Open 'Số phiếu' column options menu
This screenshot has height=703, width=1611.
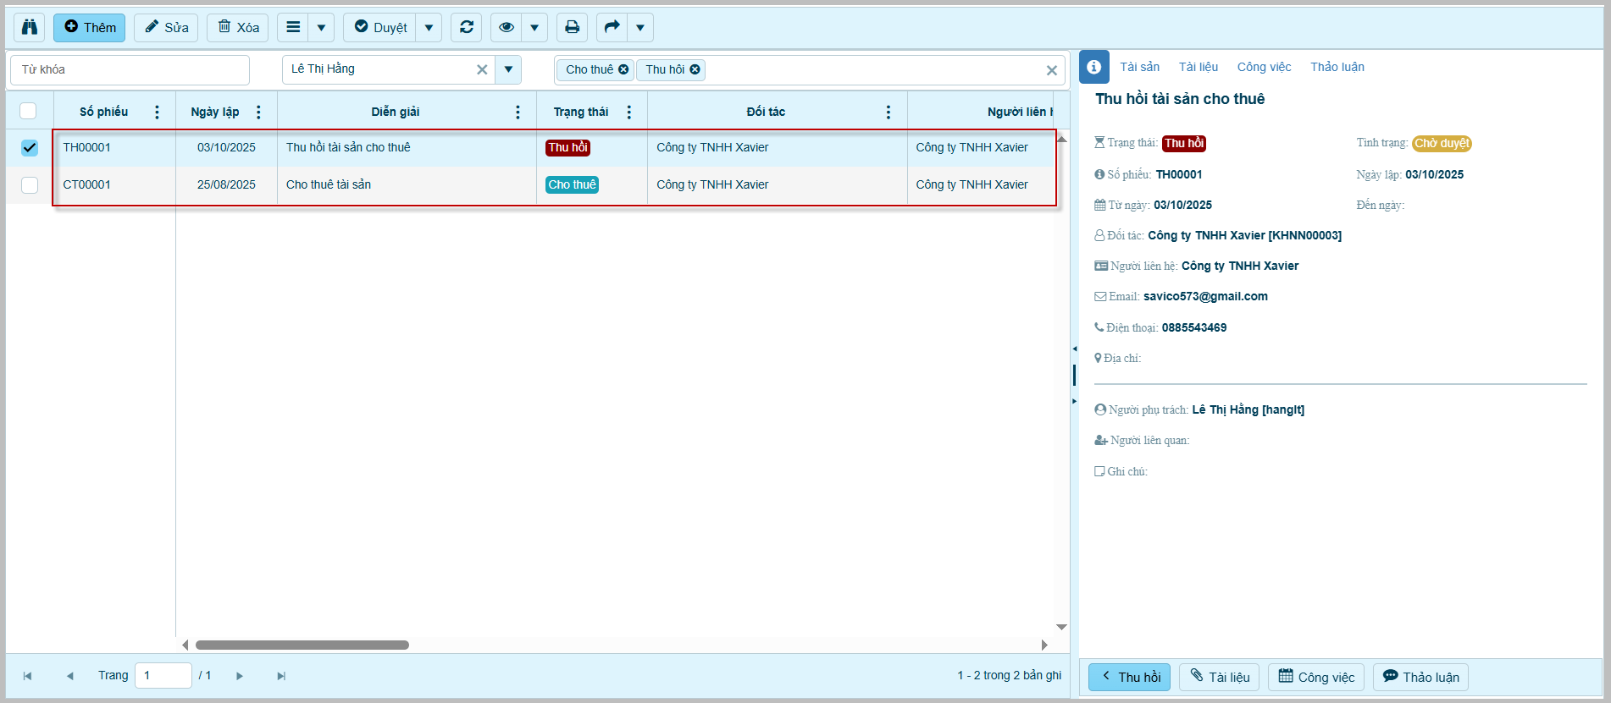pos(157,112)
